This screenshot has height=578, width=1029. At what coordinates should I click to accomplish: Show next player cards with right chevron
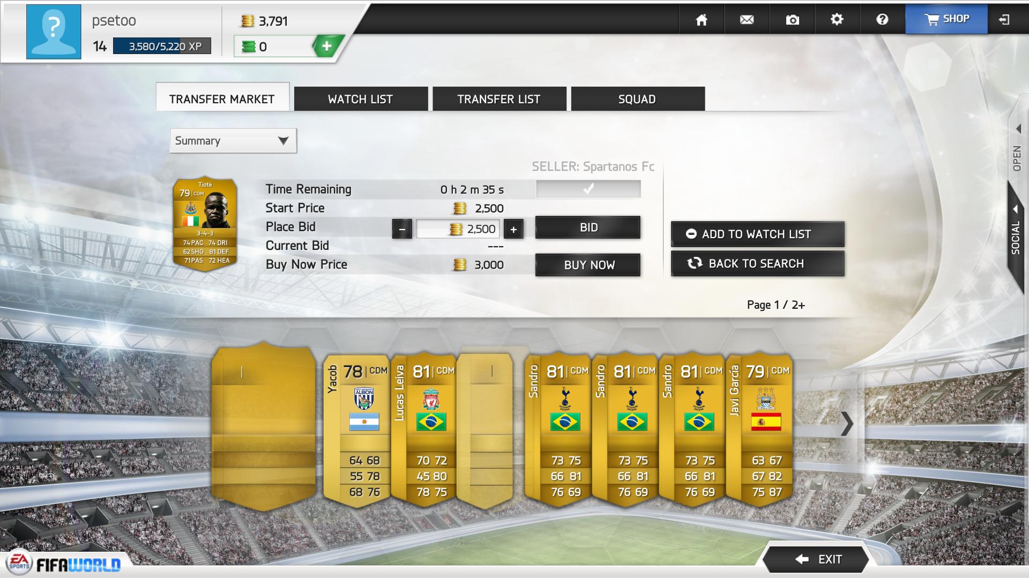point(847,424)
